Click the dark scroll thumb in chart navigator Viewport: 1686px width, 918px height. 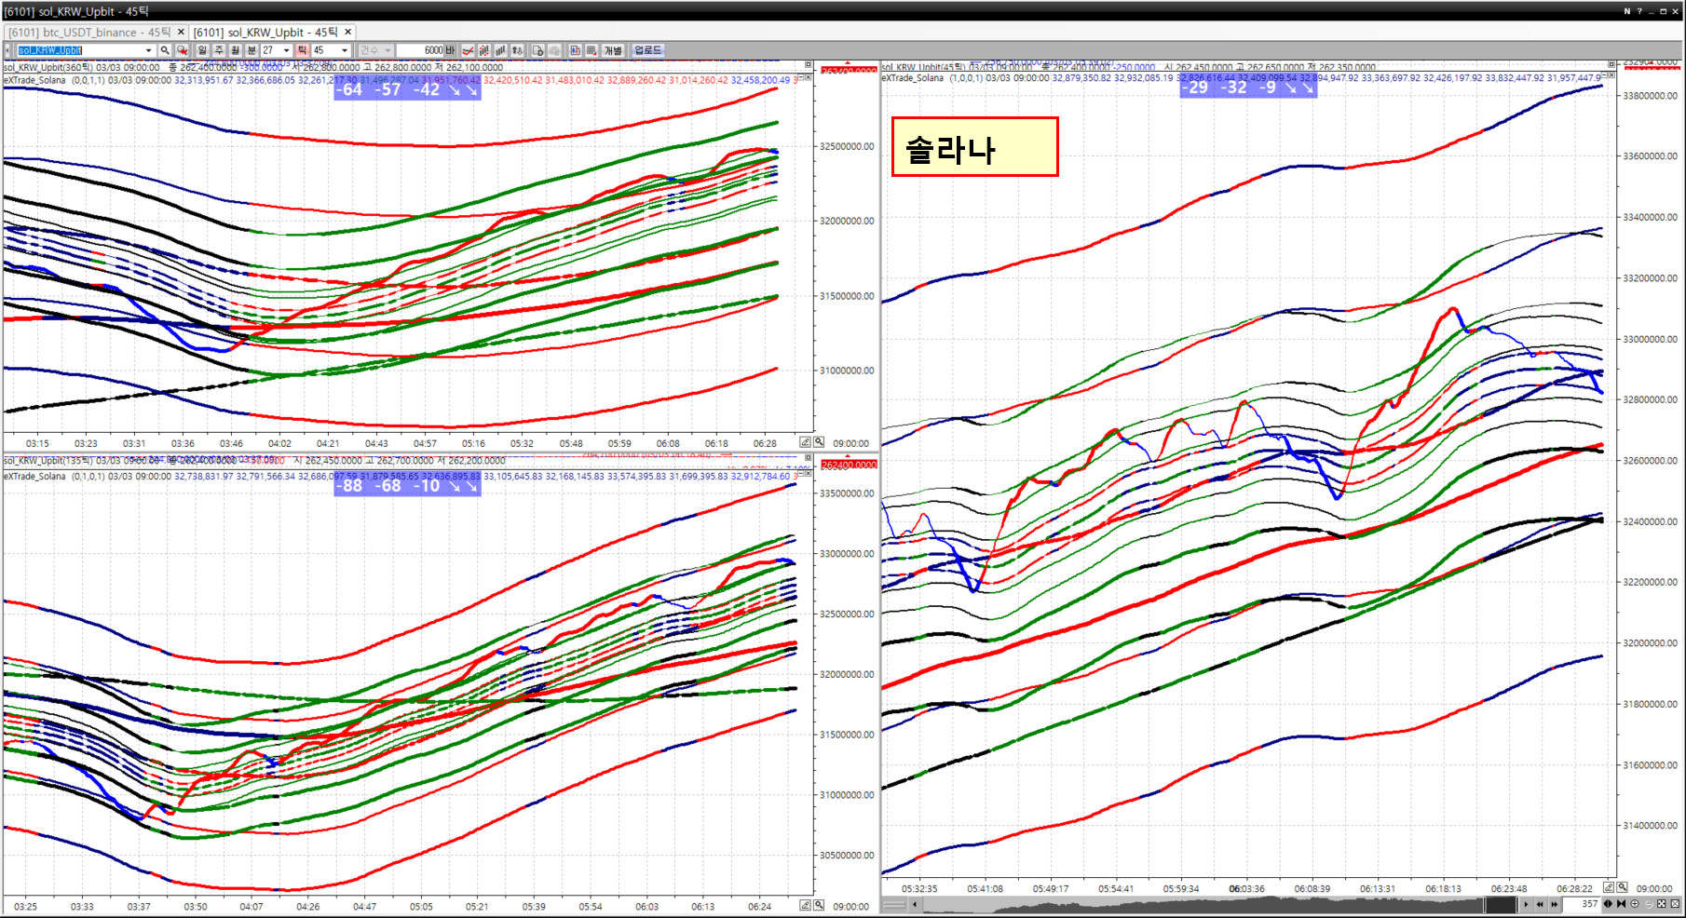(x=1500, y=904)
